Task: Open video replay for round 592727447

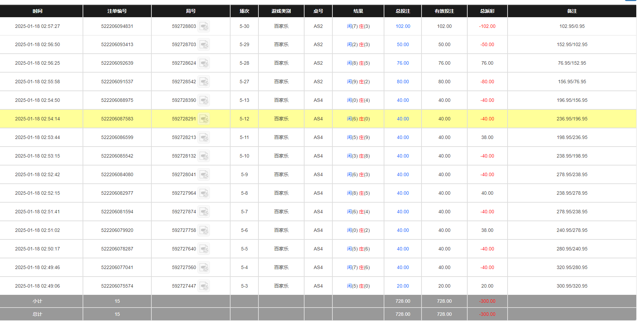Action: [204, 286]
